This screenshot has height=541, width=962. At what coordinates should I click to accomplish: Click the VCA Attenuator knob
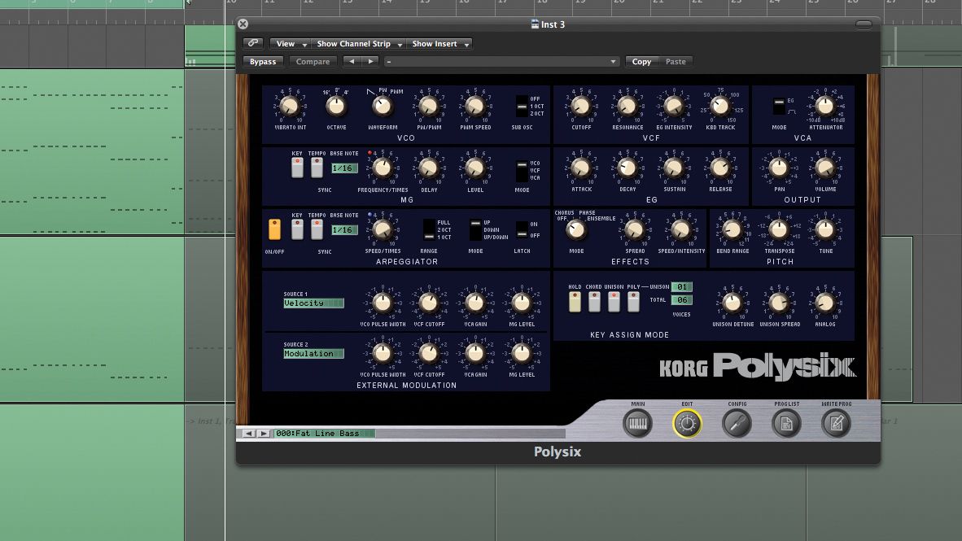click(x=825, y=106)
